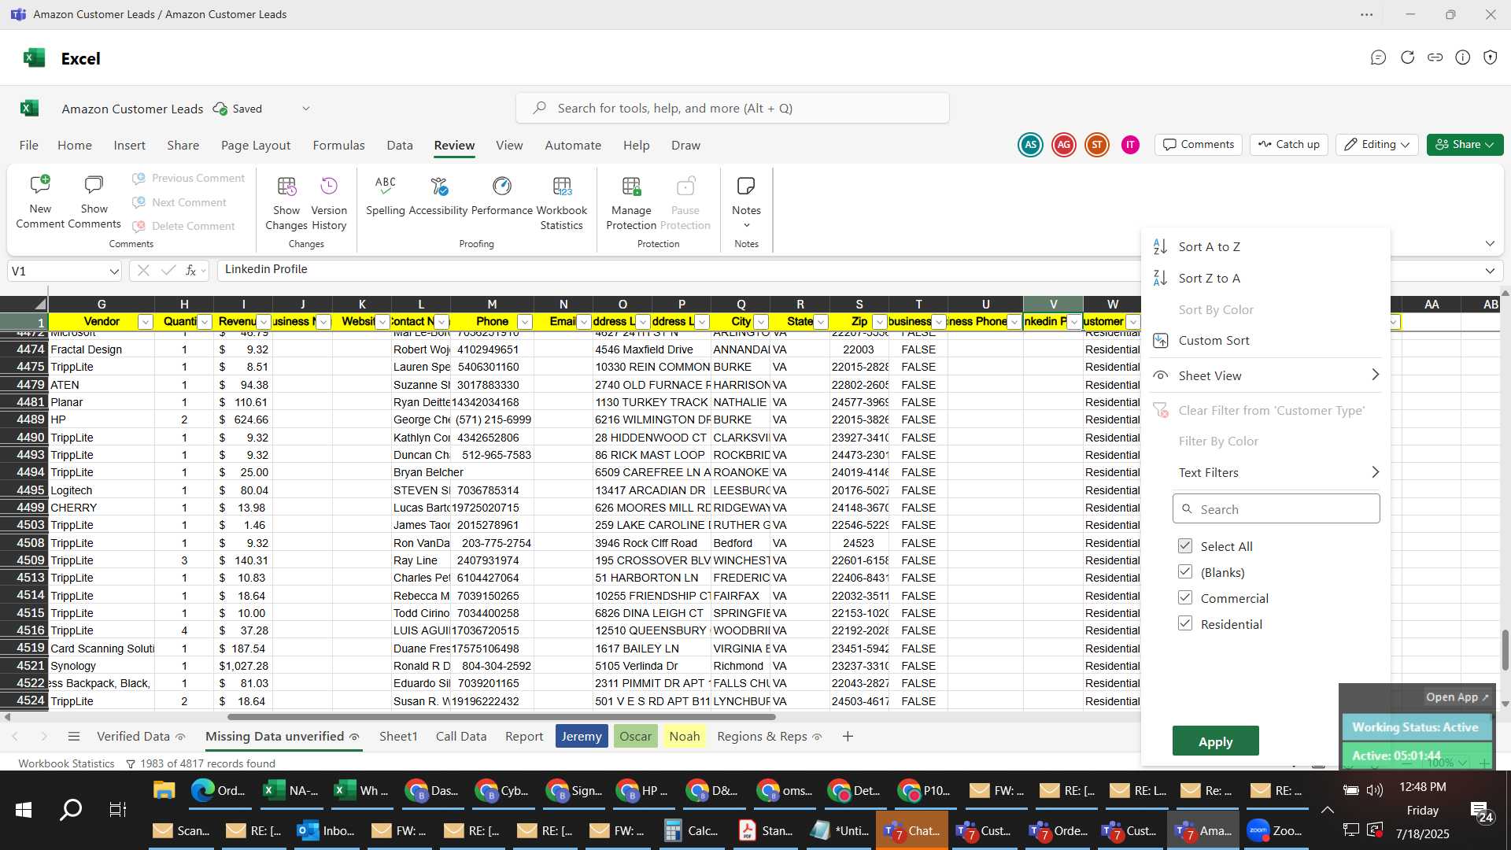Open the Vendor column filter dropdown
The width and height of the screenshot is (1511, 850).
(x=145, y=322)
